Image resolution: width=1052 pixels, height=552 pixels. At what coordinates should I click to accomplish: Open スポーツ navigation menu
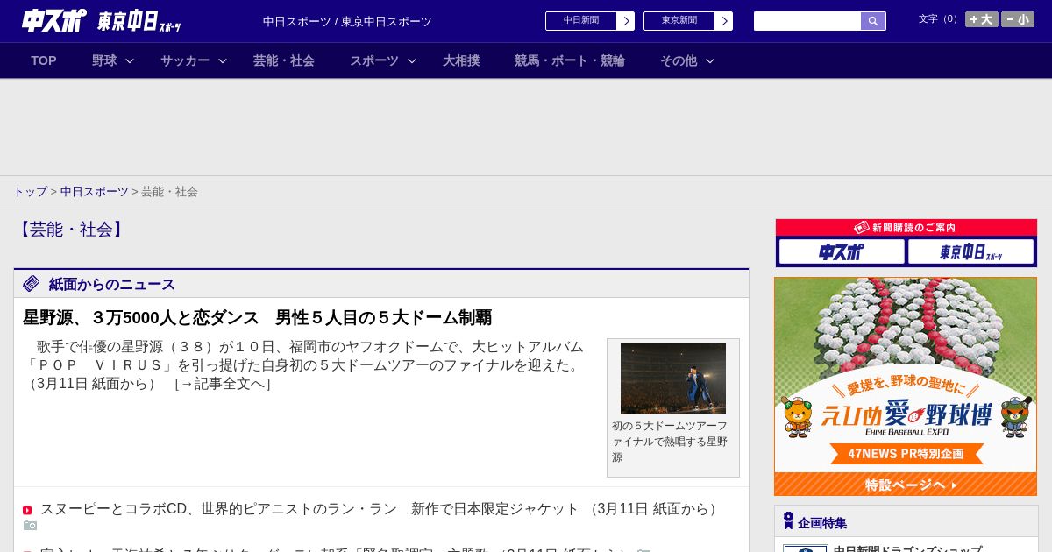374,60
